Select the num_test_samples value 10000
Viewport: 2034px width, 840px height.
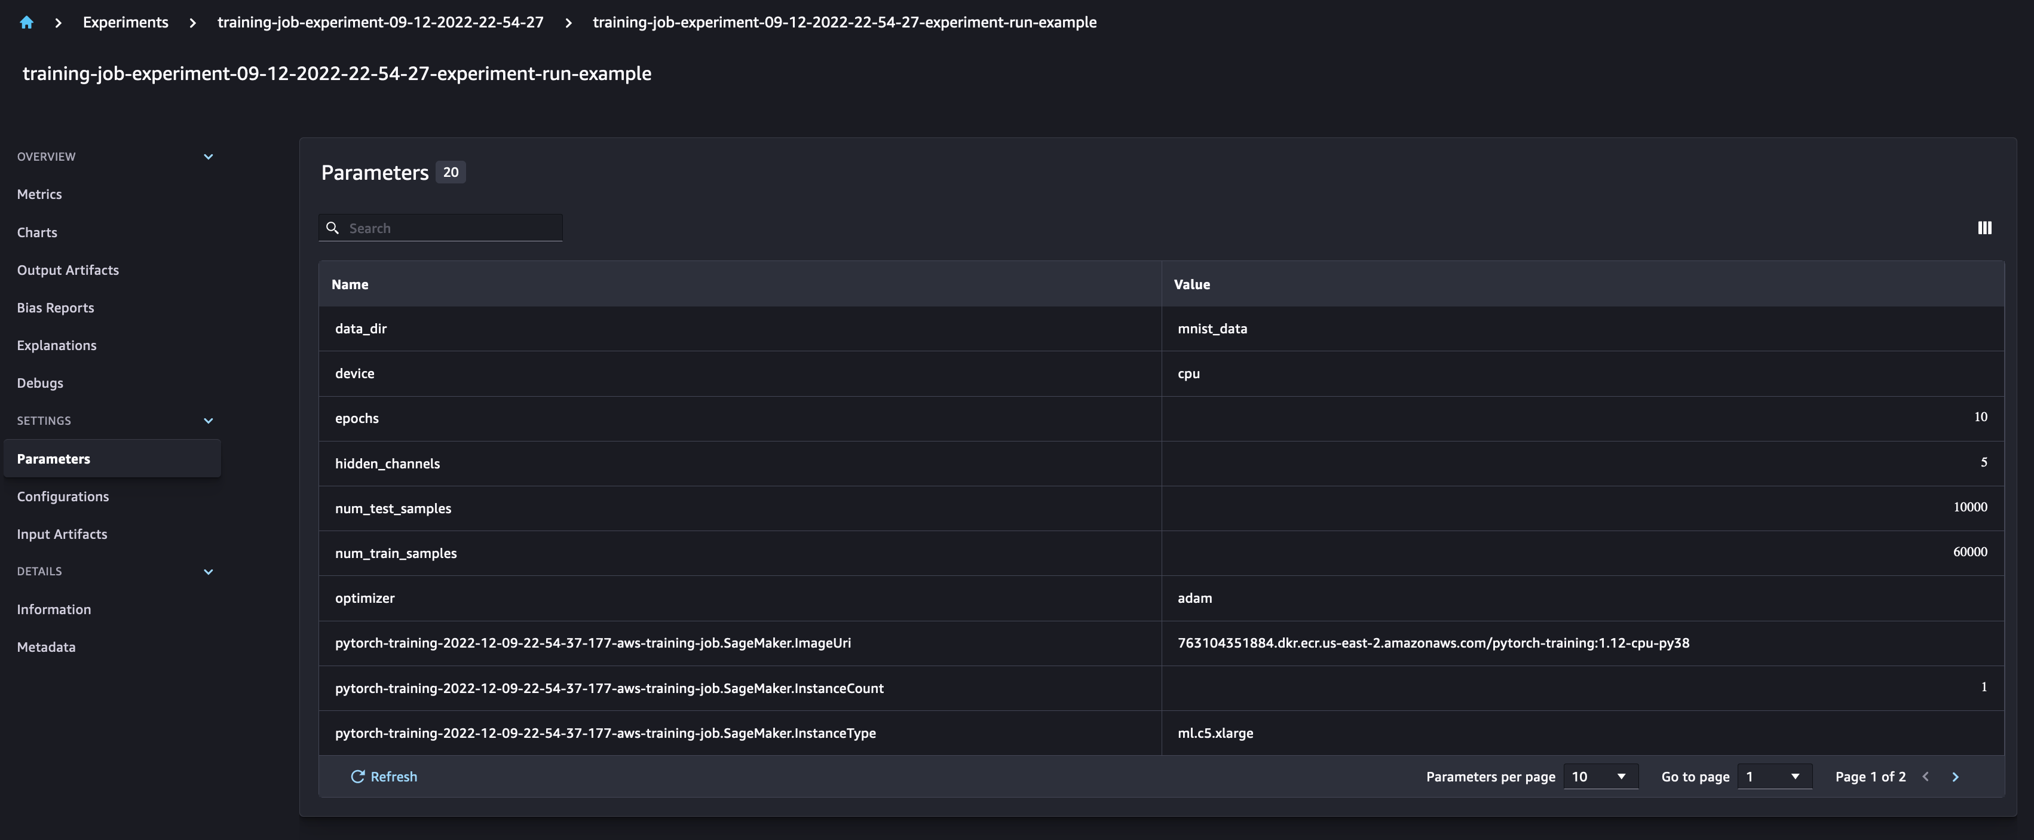pyautogui.click(x=1970, y=508)
